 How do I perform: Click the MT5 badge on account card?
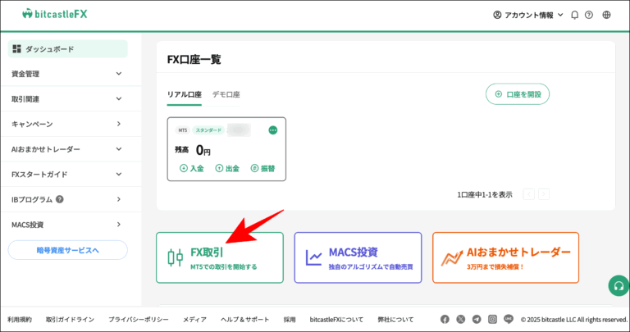[182, 130]
